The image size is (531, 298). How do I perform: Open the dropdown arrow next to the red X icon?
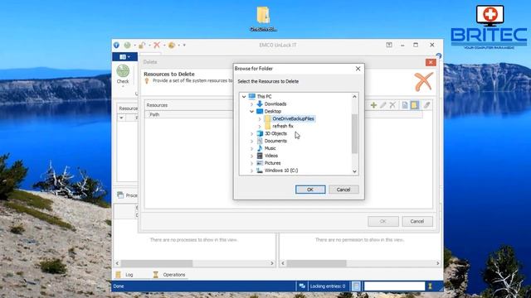(164, 45)
